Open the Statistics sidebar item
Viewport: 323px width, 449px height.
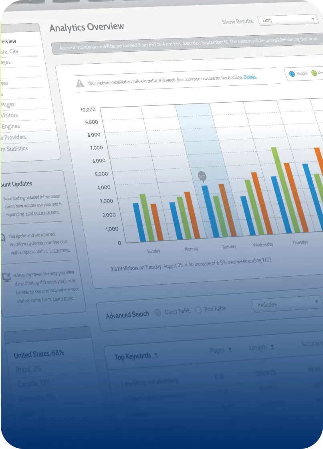[14, 149]
